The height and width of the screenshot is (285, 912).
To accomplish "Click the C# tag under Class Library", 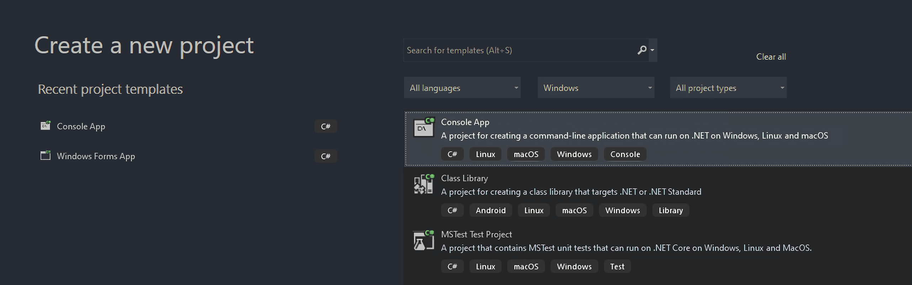I will pos(452,210).
